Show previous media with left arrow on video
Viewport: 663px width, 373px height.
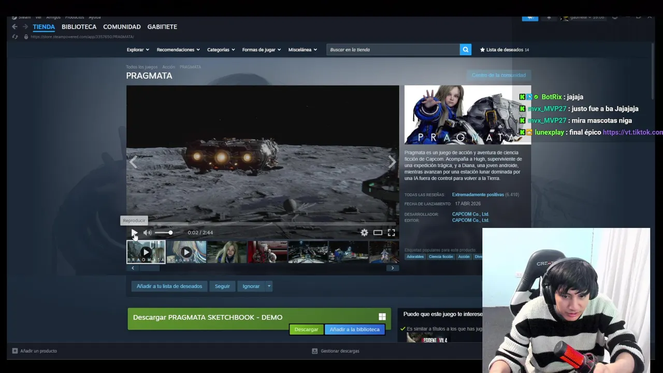(x=133, y=163)
